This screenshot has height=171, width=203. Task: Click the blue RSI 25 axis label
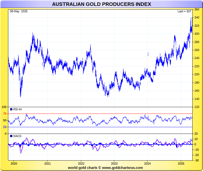pos(5,127)
